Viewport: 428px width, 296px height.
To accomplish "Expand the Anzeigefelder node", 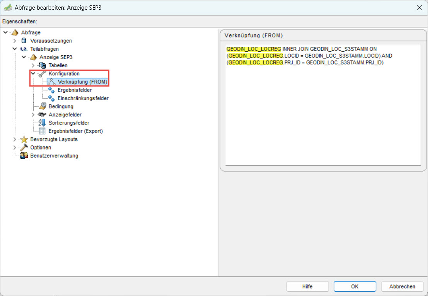I will (33, 115).
